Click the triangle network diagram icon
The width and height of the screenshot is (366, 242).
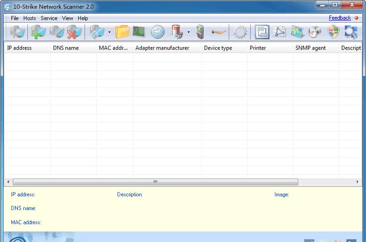279,32
